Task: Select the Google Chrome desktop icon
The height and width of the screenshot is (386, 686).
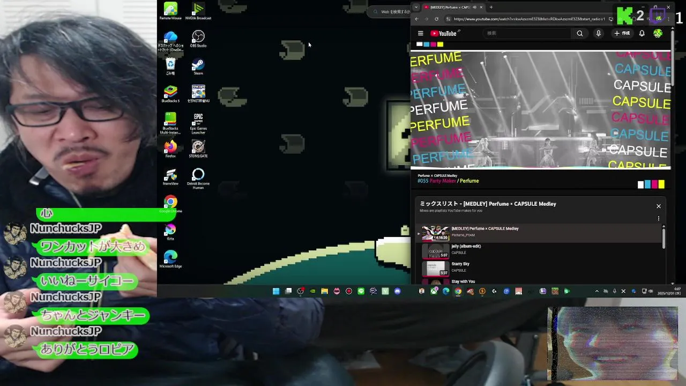Action: click(170, 204)
